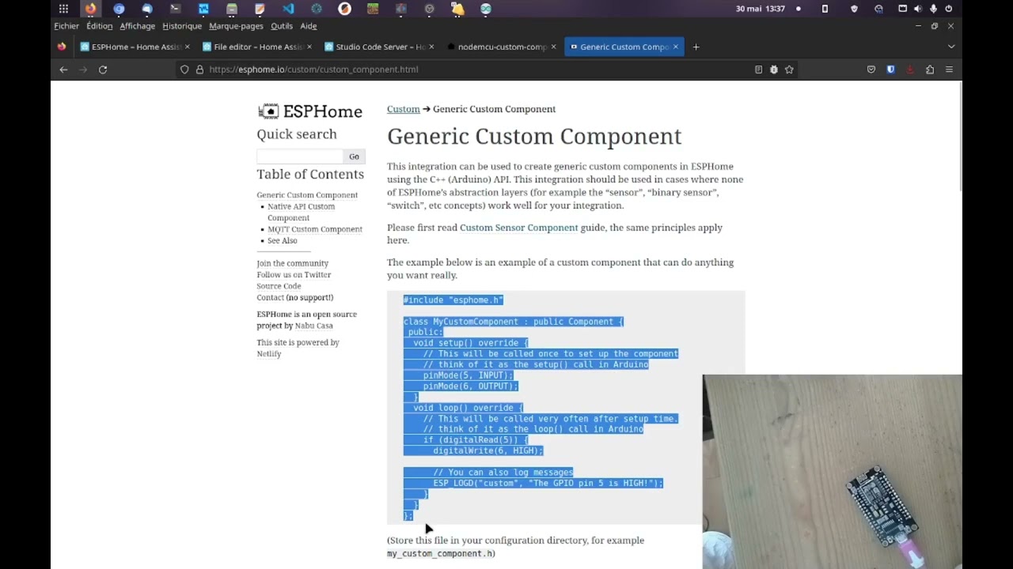Click the clock showing 30 mai 13:37
Viewport: 1013px width, 569px height.
760,9
